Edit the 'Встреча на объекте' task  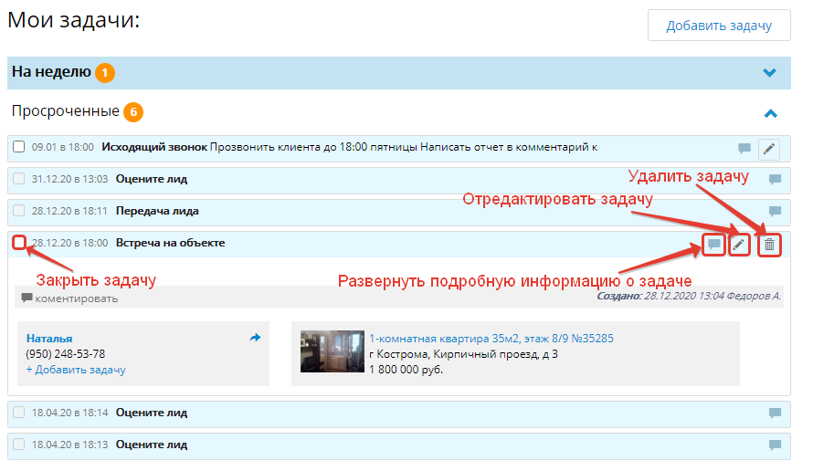pos(740,244)
